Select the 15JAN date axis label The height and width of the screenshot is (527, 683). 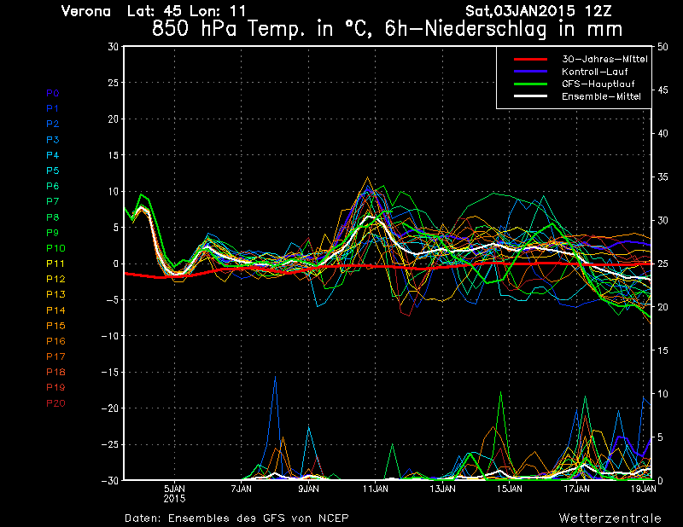tap(510, 489)
